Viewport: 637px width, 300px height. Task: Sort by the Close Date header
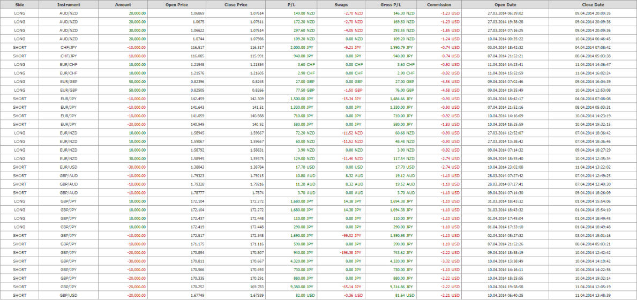[593, 5]
